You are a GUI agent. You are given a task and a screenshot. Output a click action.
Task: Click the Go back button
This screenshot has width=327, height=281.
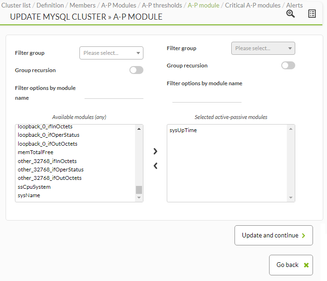tap(291, 265)
